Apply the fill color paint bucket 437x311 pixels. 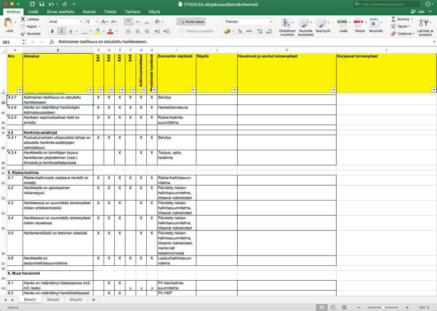click(x=98, y=31)
